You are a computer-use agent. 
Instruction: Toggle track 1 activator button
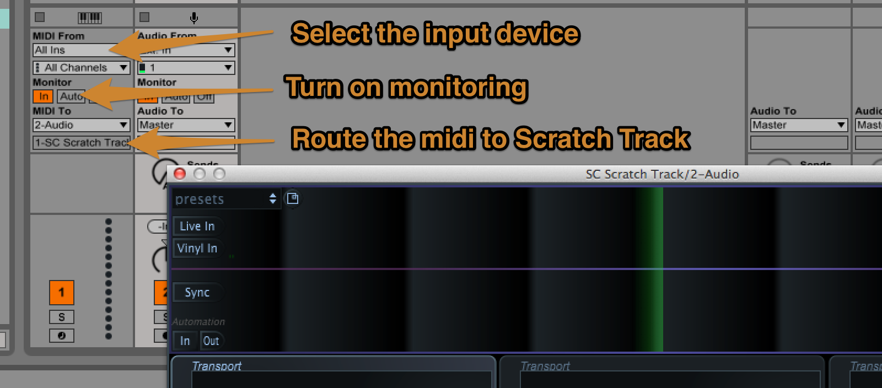tap(62, 293)
